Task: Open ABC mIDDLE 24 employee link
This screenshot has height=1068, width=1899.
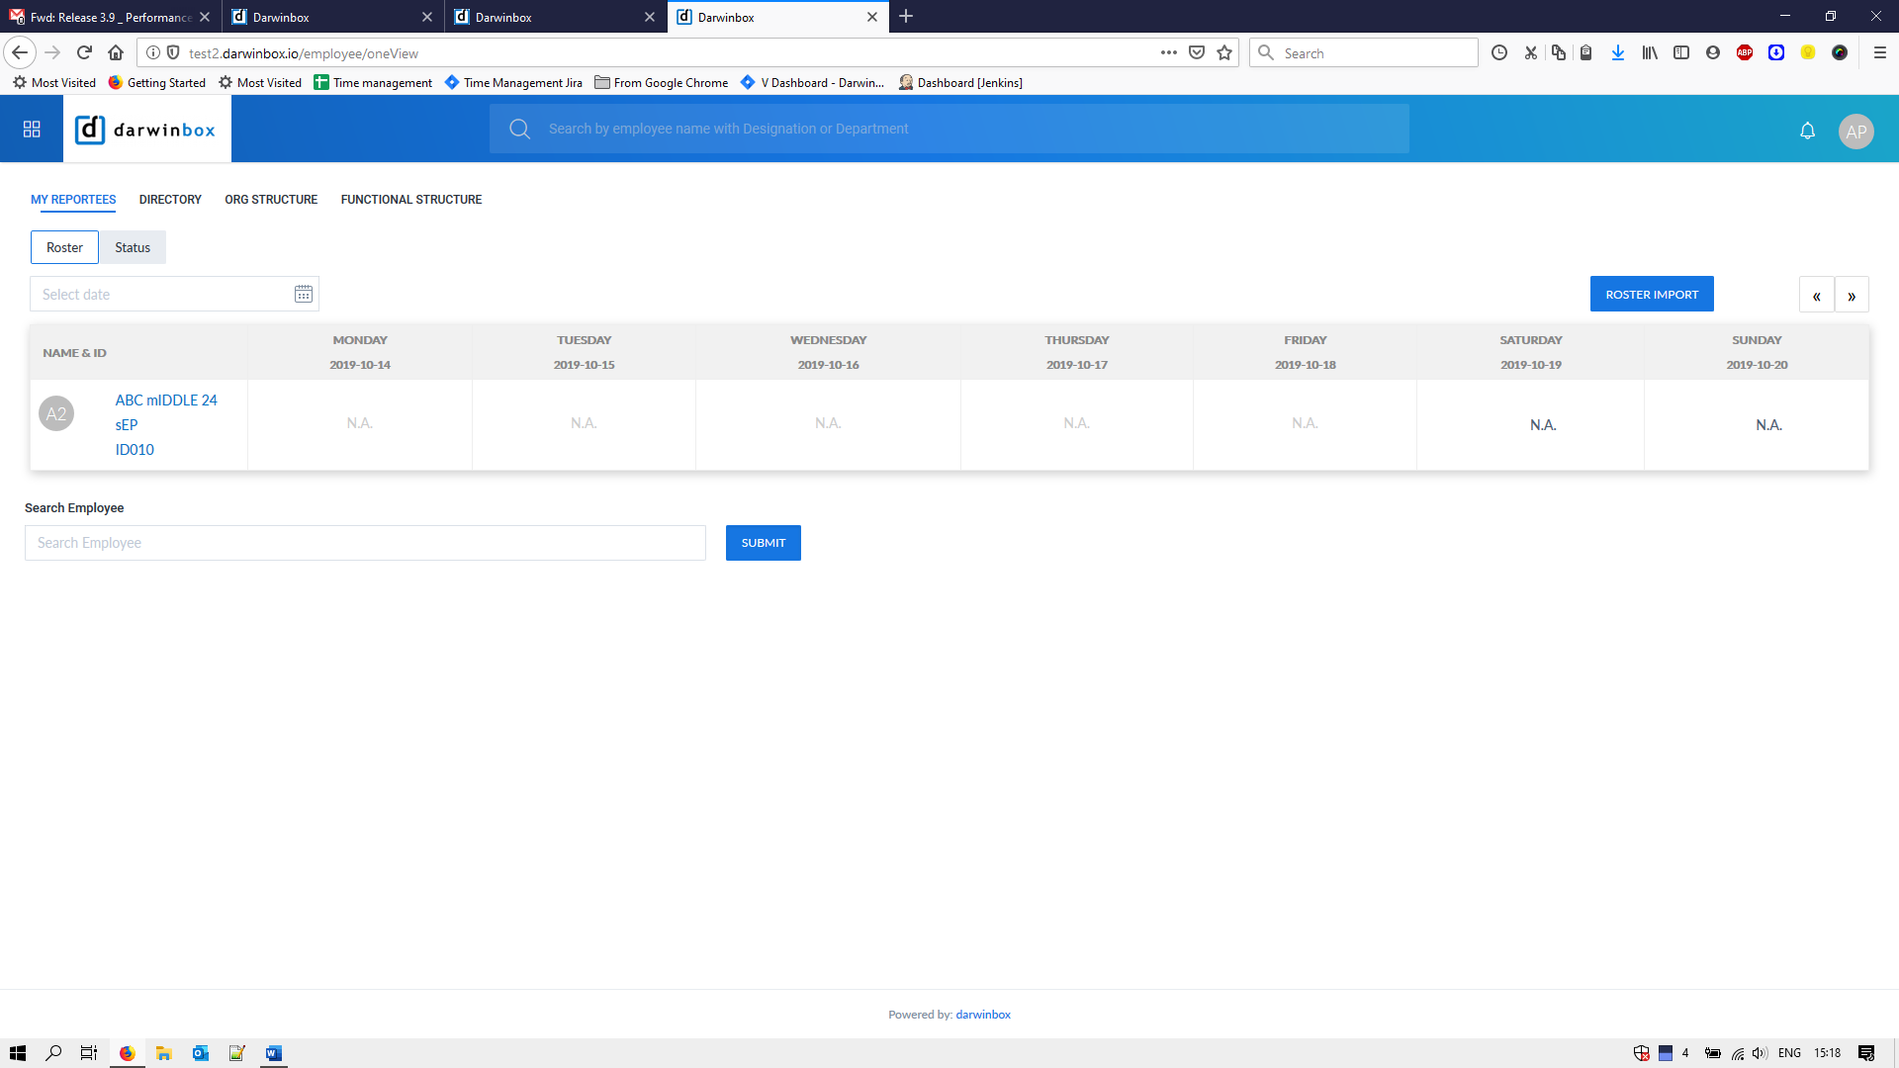Action: [166, 400]
